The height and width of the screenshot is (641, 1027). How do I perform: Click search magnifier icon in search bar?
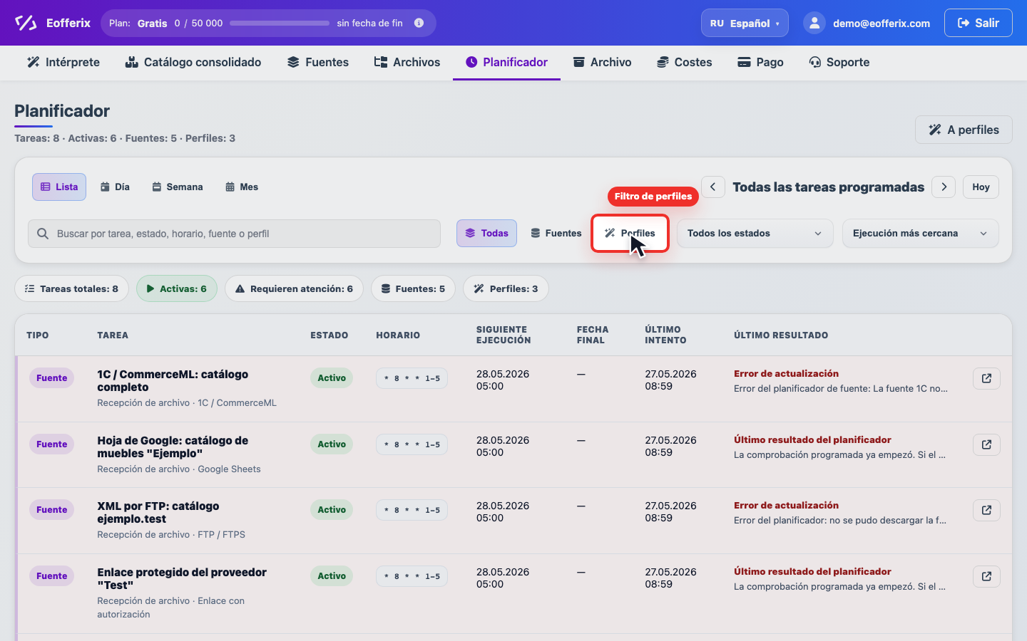point(43,234)
